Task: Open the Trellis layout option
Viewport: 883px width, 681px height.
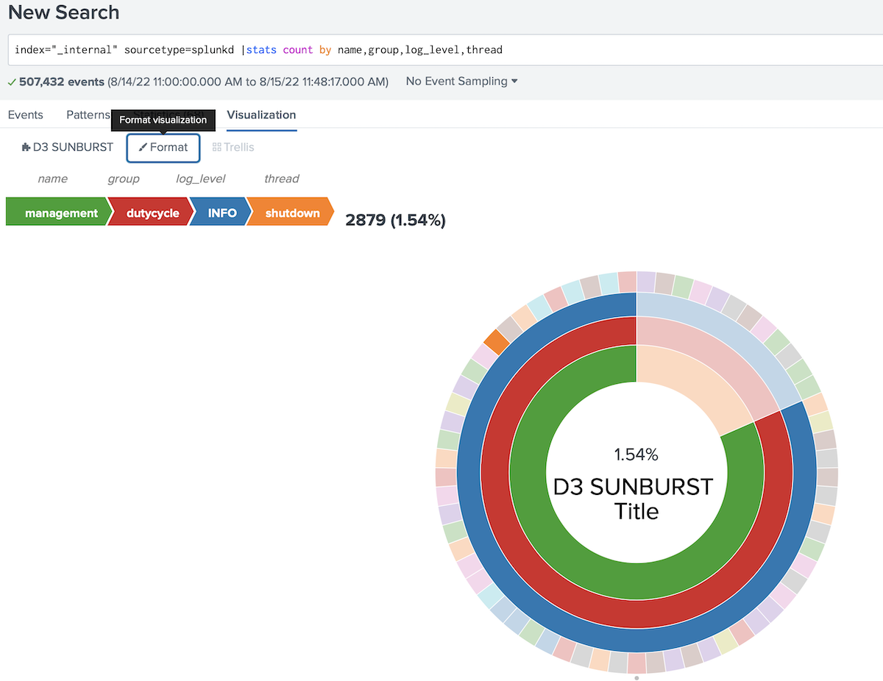Action: pos(233,147)
